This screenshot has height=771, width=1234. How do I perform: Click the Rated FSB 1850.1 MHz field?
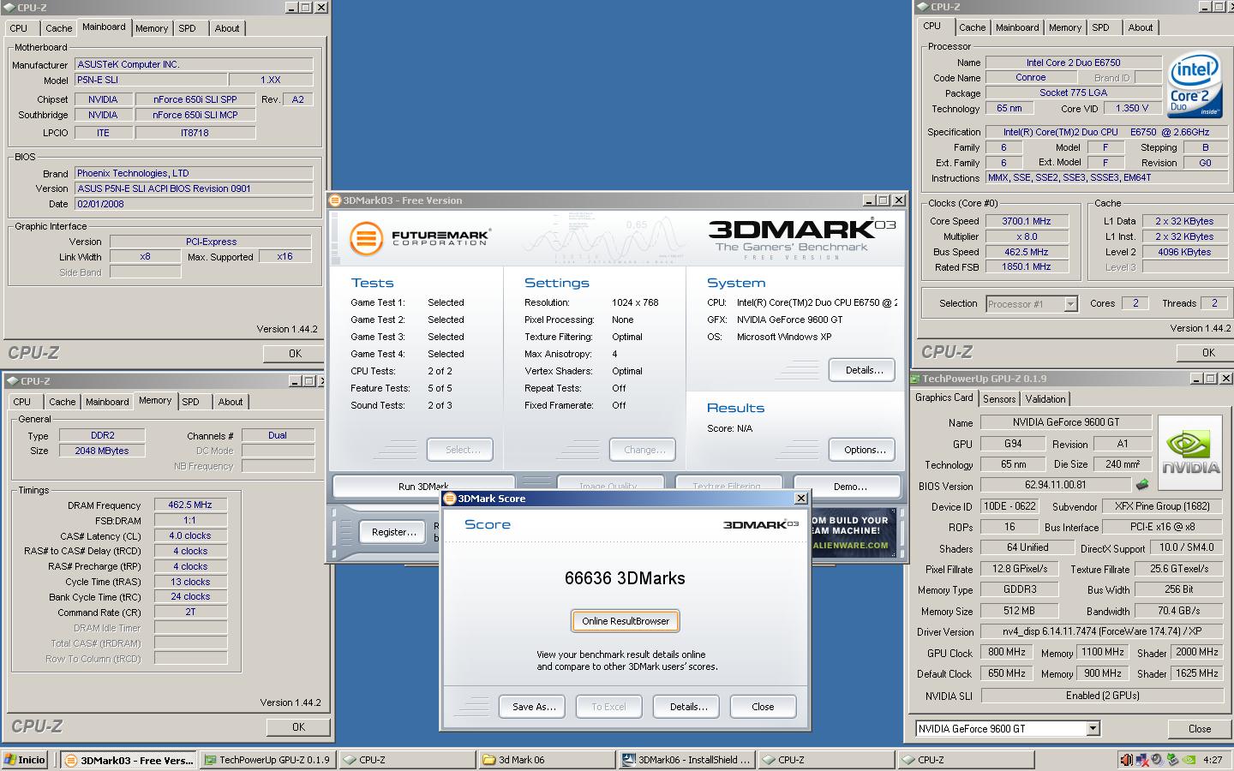pos(1027,267)
